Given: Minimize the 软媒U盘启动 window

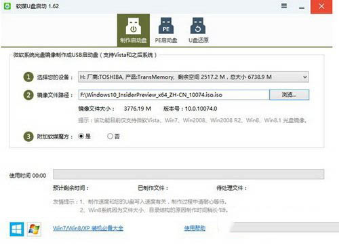Looking at the screenshot, I should 302,7.
